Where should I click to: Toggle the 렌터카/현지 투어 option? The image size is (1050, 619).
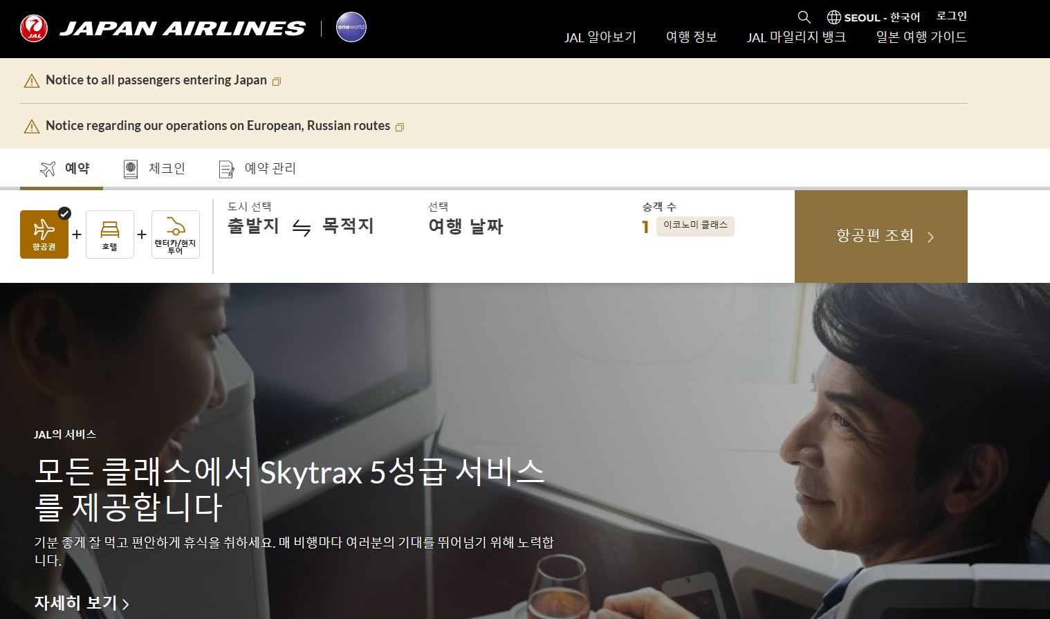176,234
